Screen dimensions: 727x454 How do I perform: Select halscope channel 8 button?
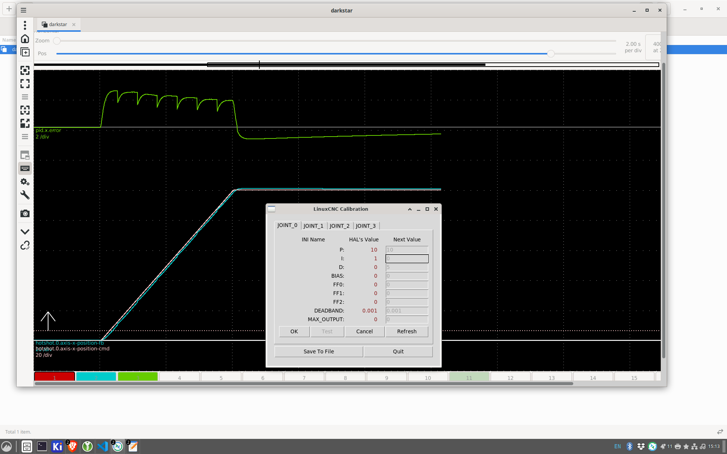345,377
